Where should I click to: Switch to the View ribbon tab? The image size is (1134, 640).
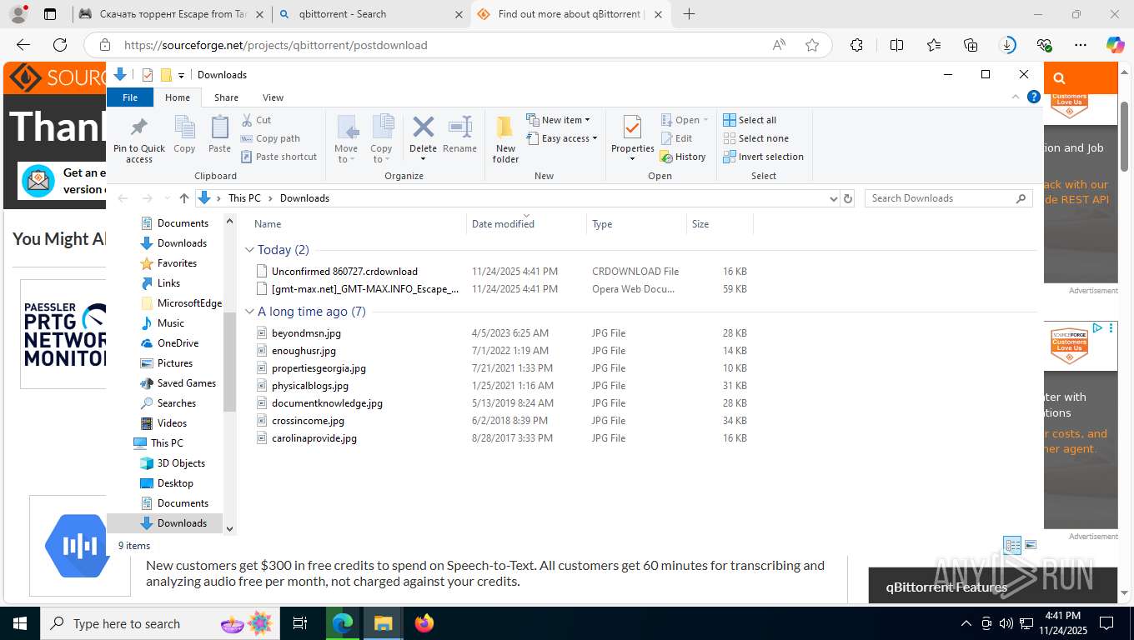coord(273,97)
